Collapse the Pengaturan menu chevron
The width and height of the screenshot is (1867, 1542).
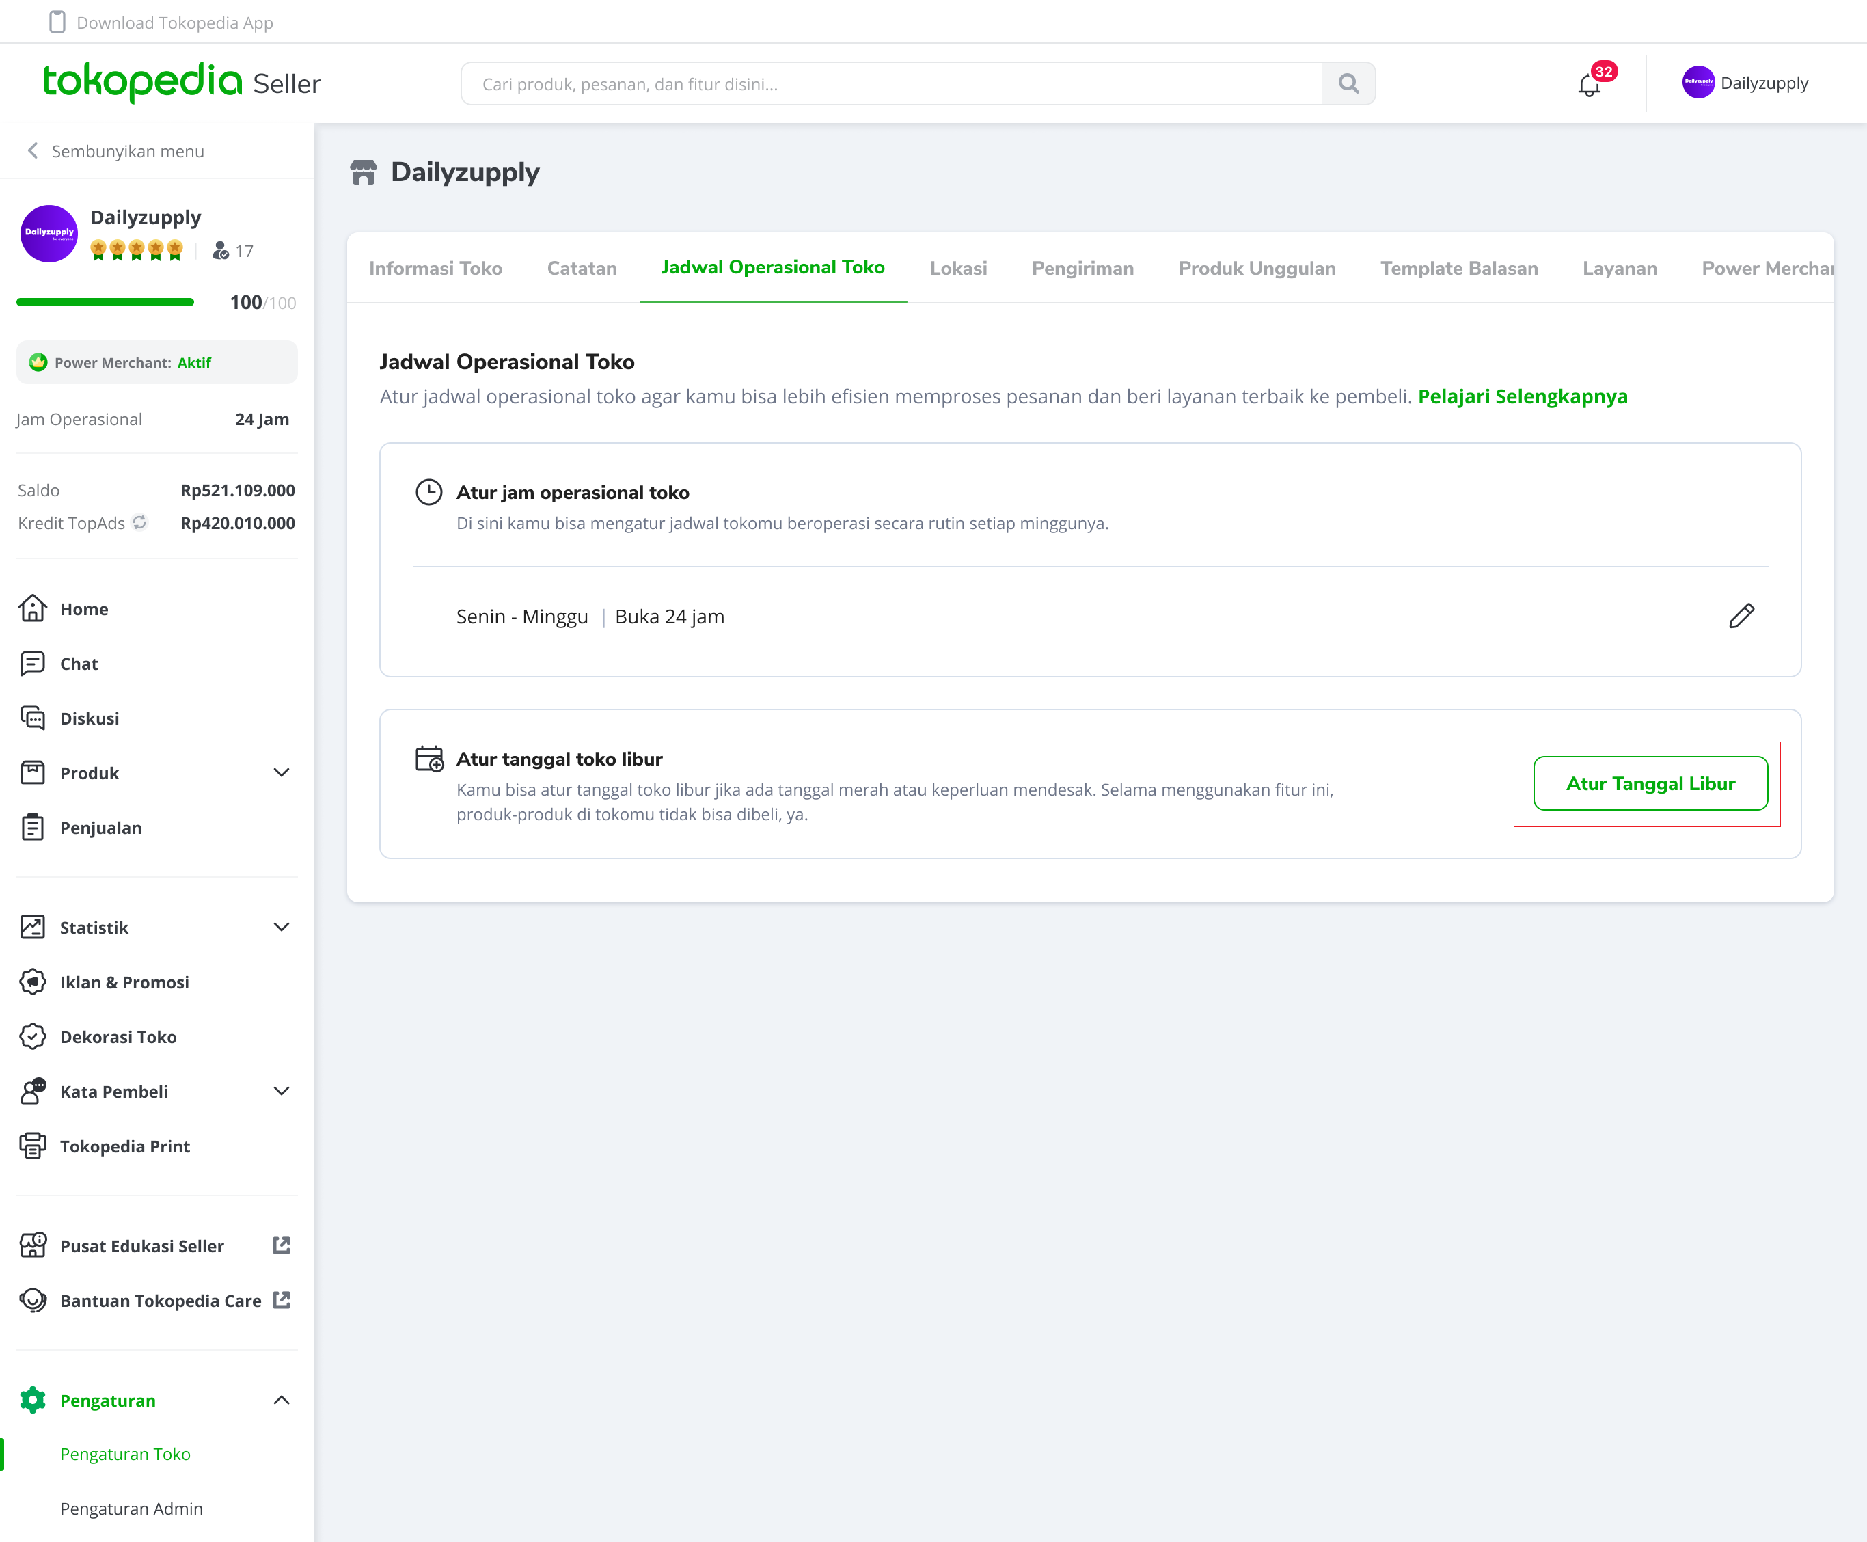(282, 1400)
